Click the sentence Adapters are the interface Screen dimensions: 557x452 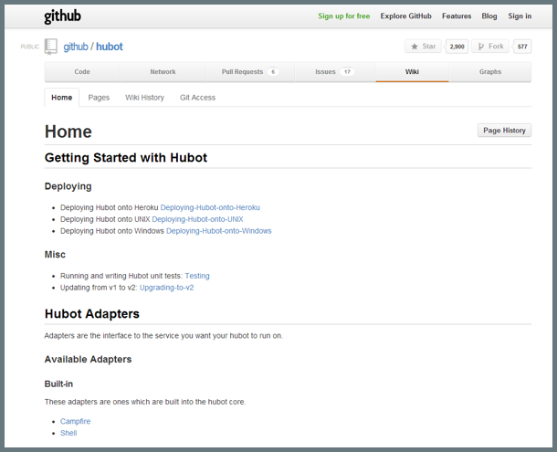click(163, 336)
